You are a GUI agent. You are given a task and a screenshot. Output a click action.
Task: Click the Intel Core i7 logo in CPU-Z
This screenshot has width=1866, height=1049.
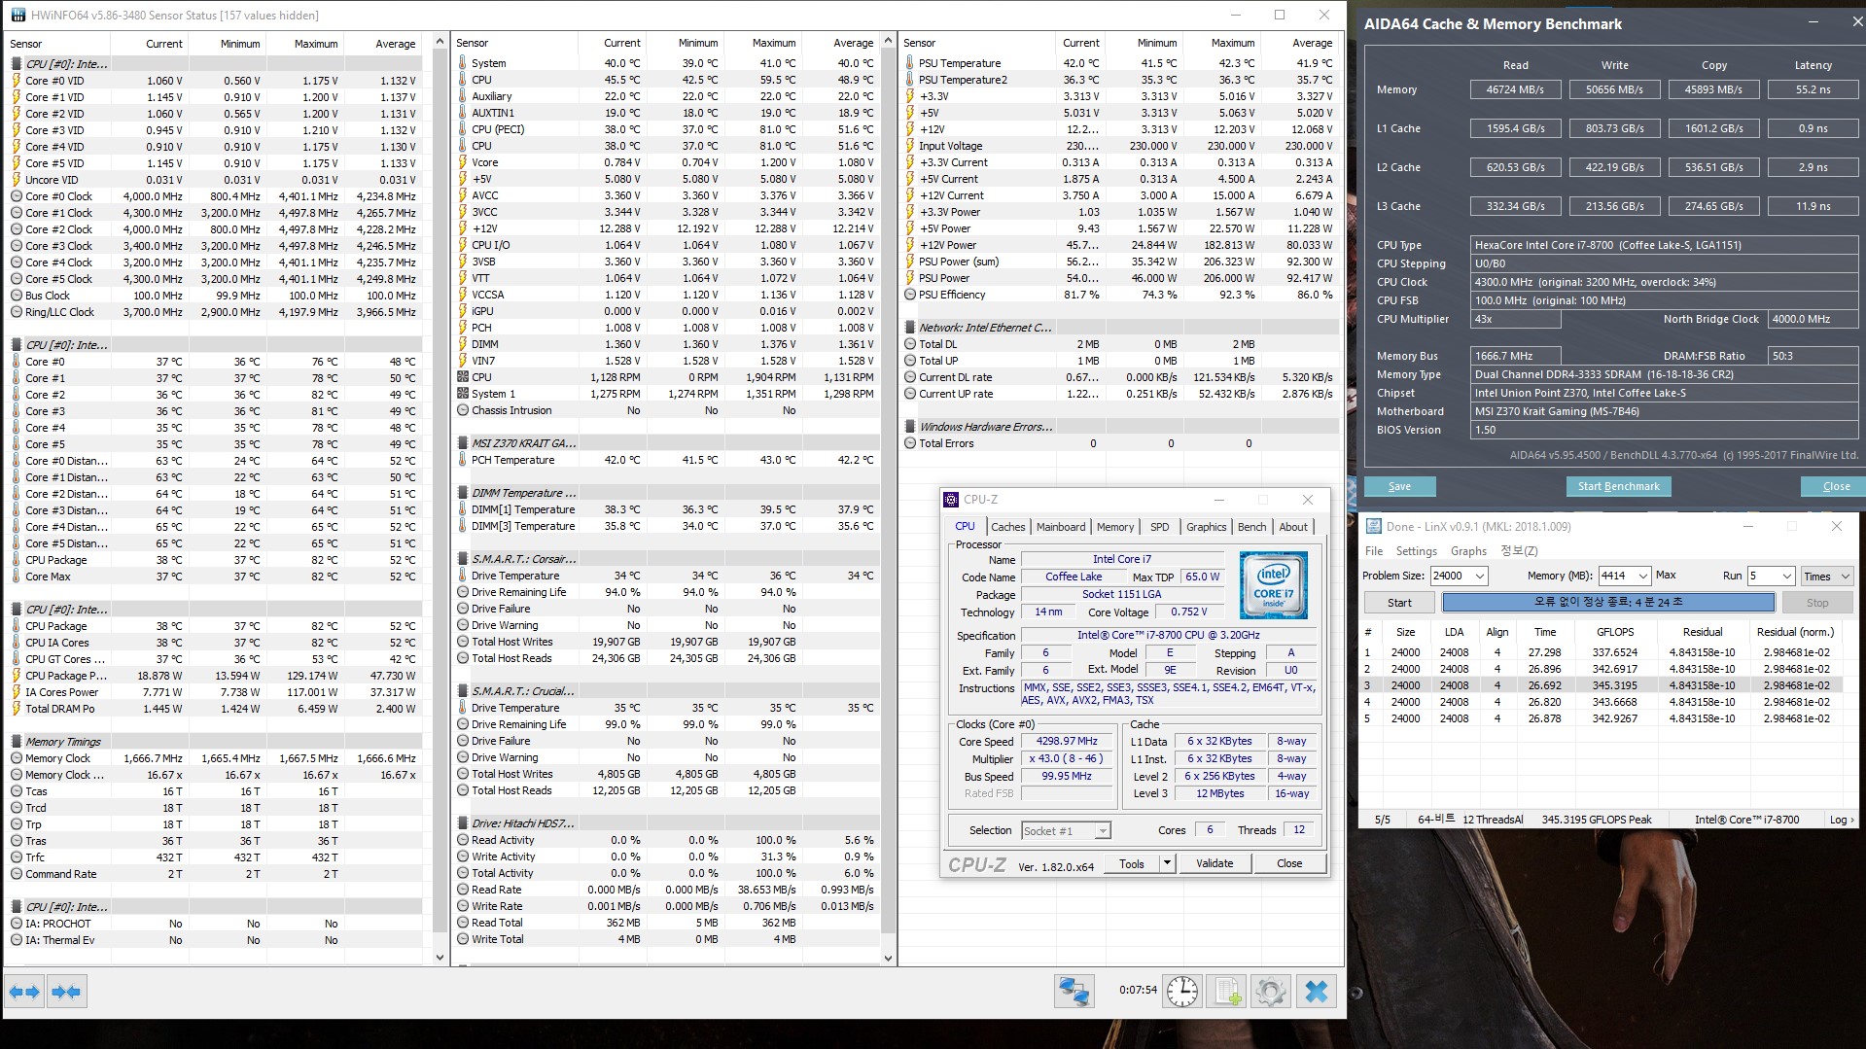[x=1274, y=585]
